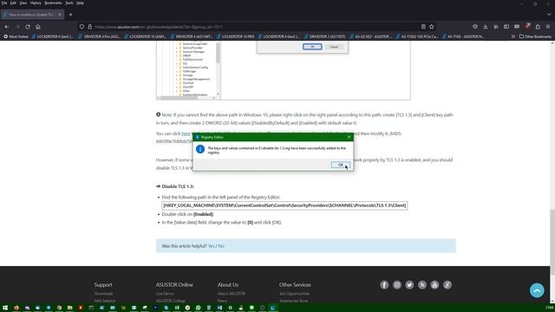Open the Live Demo footer link
Viewport: 555px width, 312px height.
pos(165,294)
